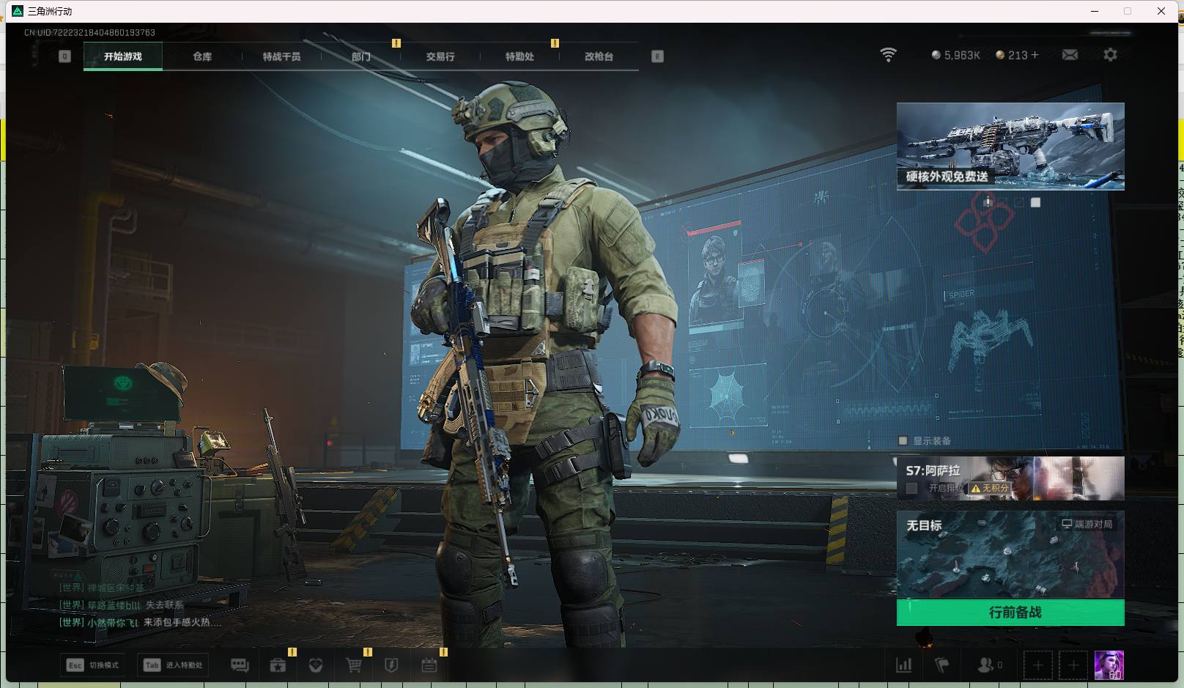This screenshot has height=688, width=1184.
Task: Open the shopping cart store icon
Action: point(354,665)
